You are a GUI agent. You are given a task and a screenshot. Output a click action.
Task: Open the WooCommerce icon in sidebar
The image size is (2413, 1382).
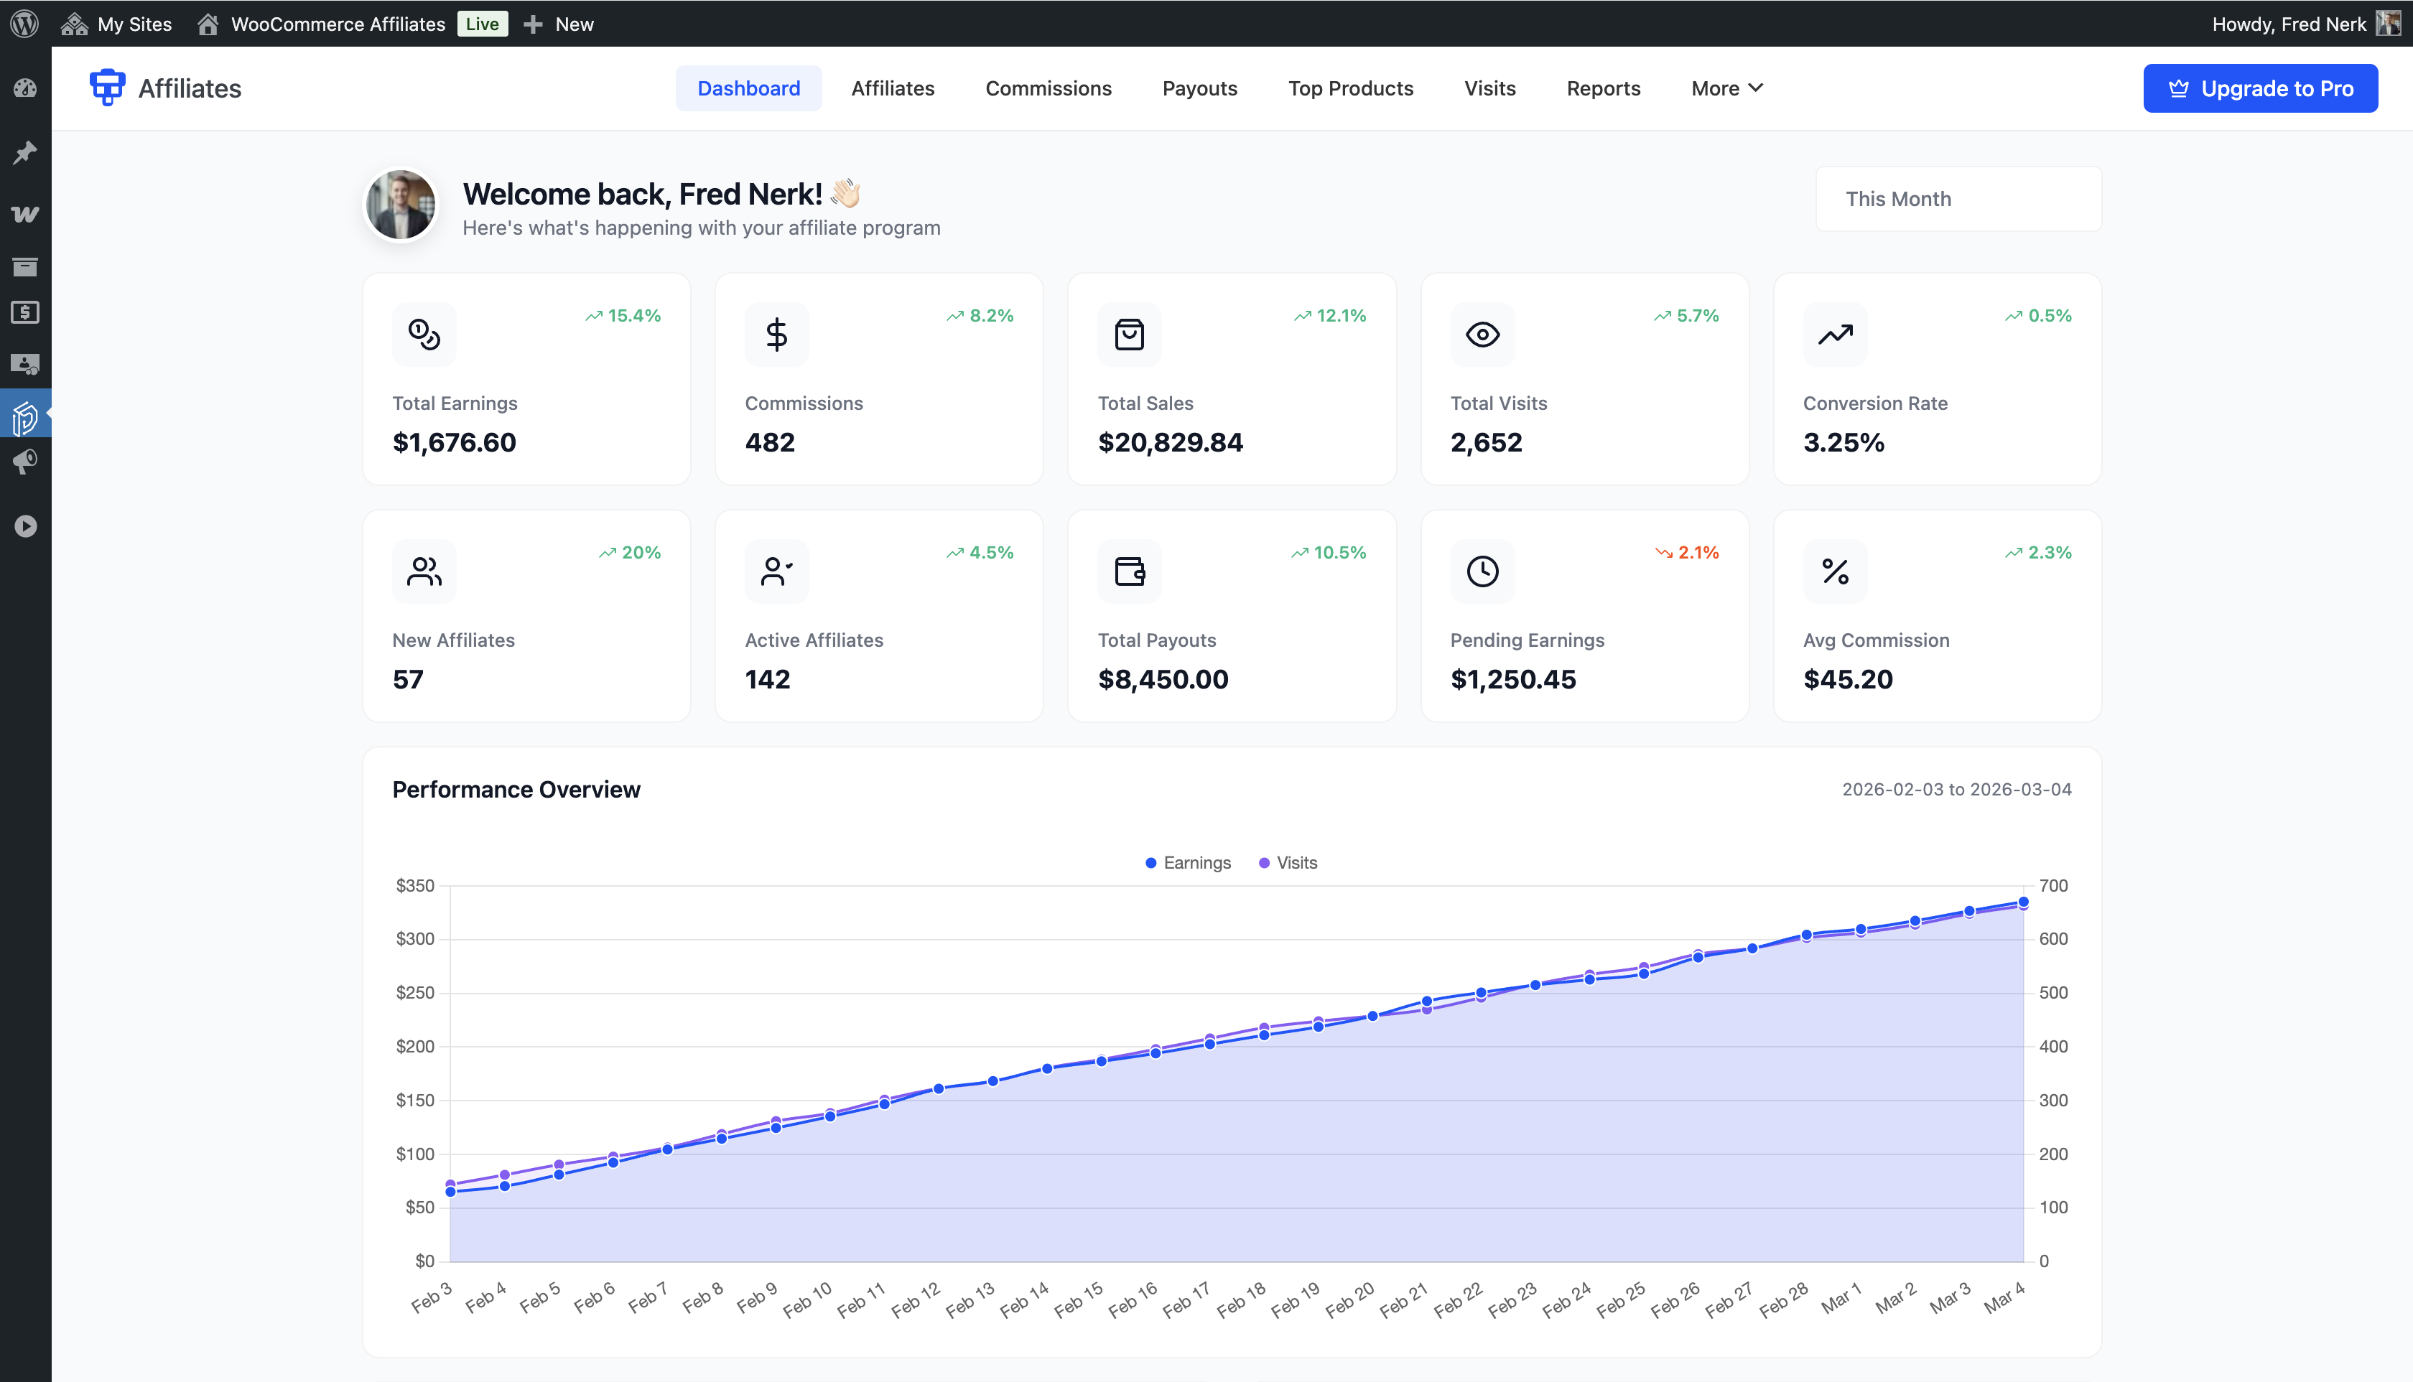tap(24, 215)
